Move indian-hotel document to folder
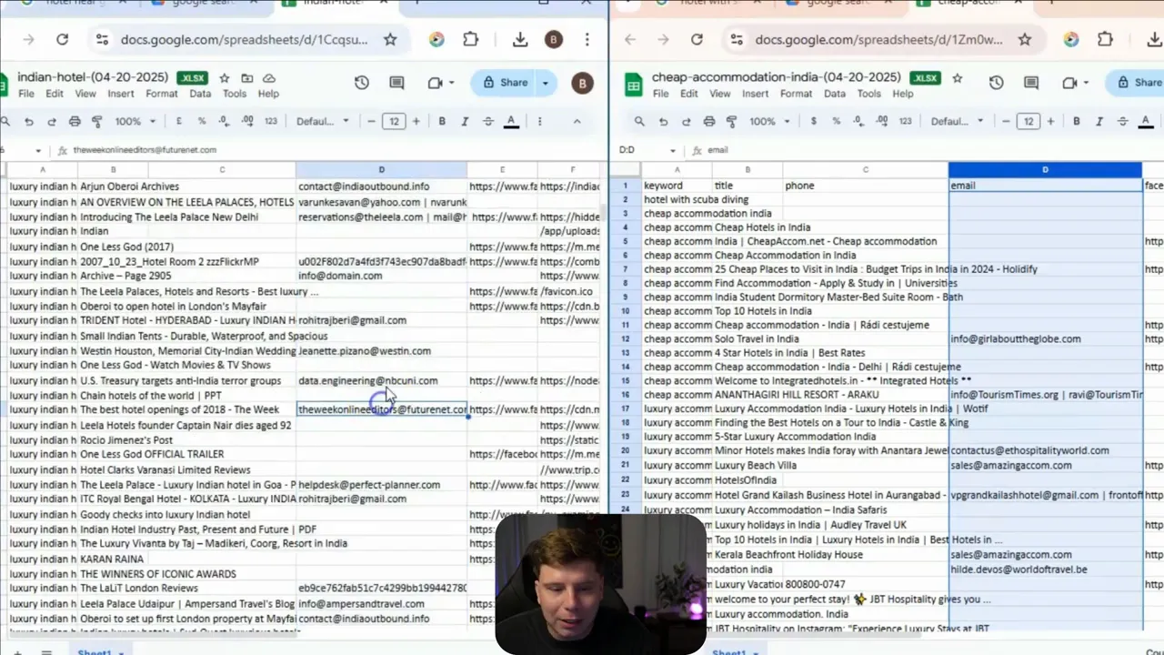Screen dimensions: 1164x655 [x=246, y=78]
